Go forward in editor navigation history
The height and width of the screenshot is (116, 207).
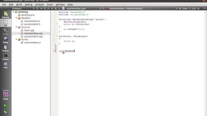click(56, 8)
